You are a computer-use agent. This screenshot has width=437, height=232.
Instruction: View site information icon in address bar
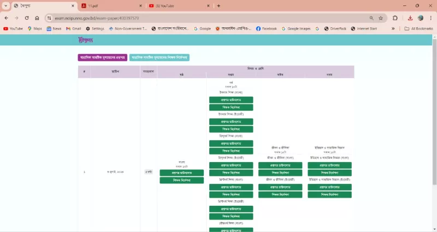pos(49,18)
